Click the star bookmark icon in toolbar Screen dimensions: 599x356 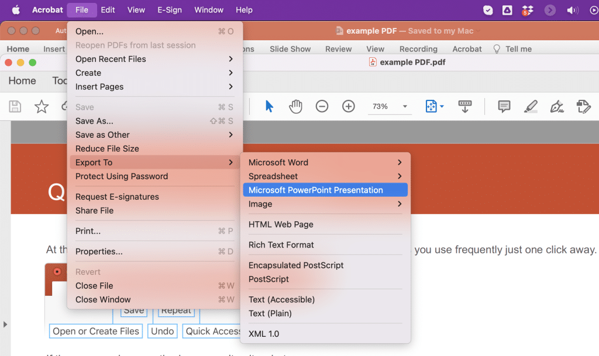[x=42, y=106]
